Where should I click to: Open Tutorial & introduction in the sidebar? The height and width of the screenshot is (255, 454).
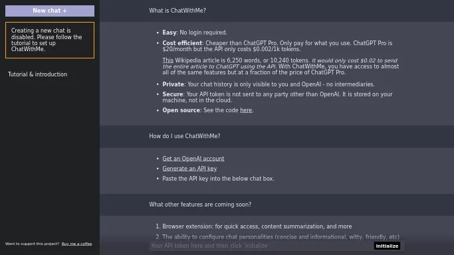(x=38, y=74)
